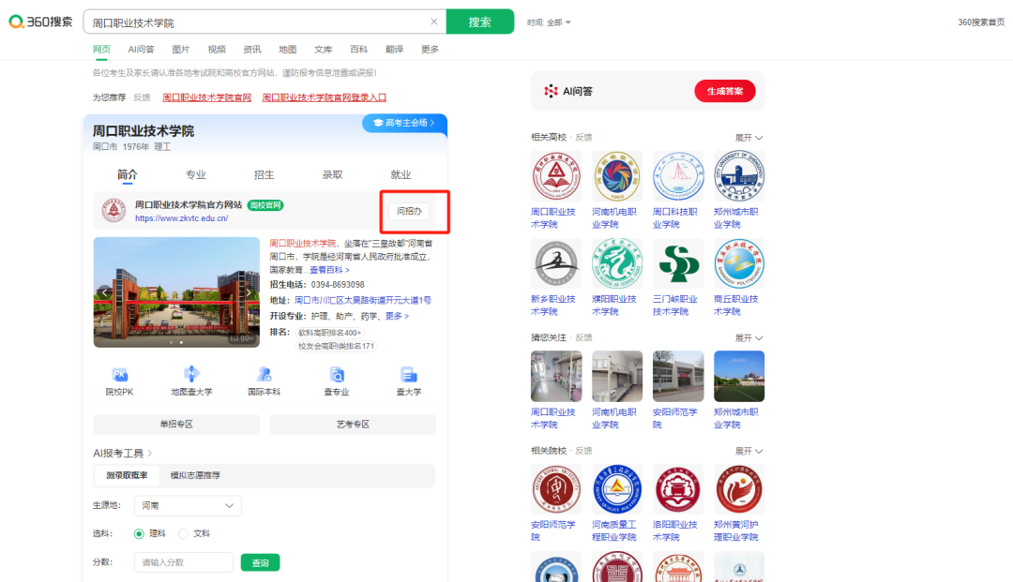Image resolution: width=1013 pixels, height=582 pixels.
Task: Expand the 相关高校 section with 展开
Action: coord(748,138)
